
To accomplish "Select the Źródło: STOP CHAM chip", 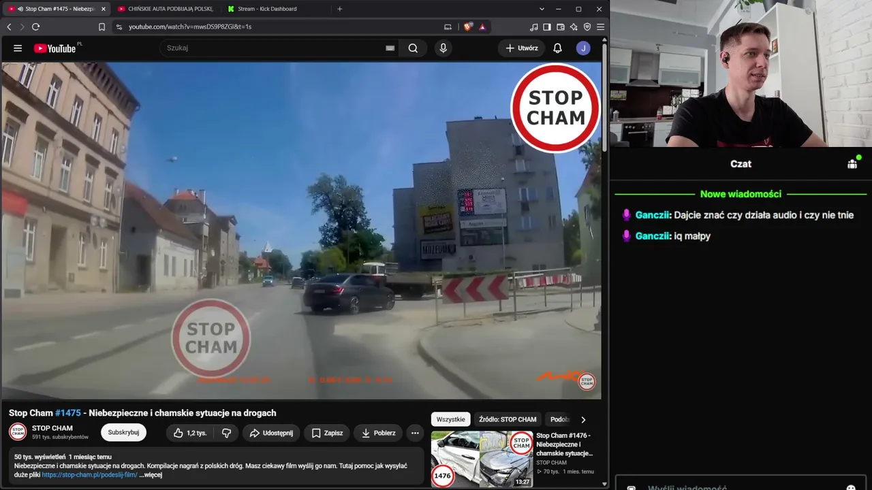I will (x=508, y=419).
